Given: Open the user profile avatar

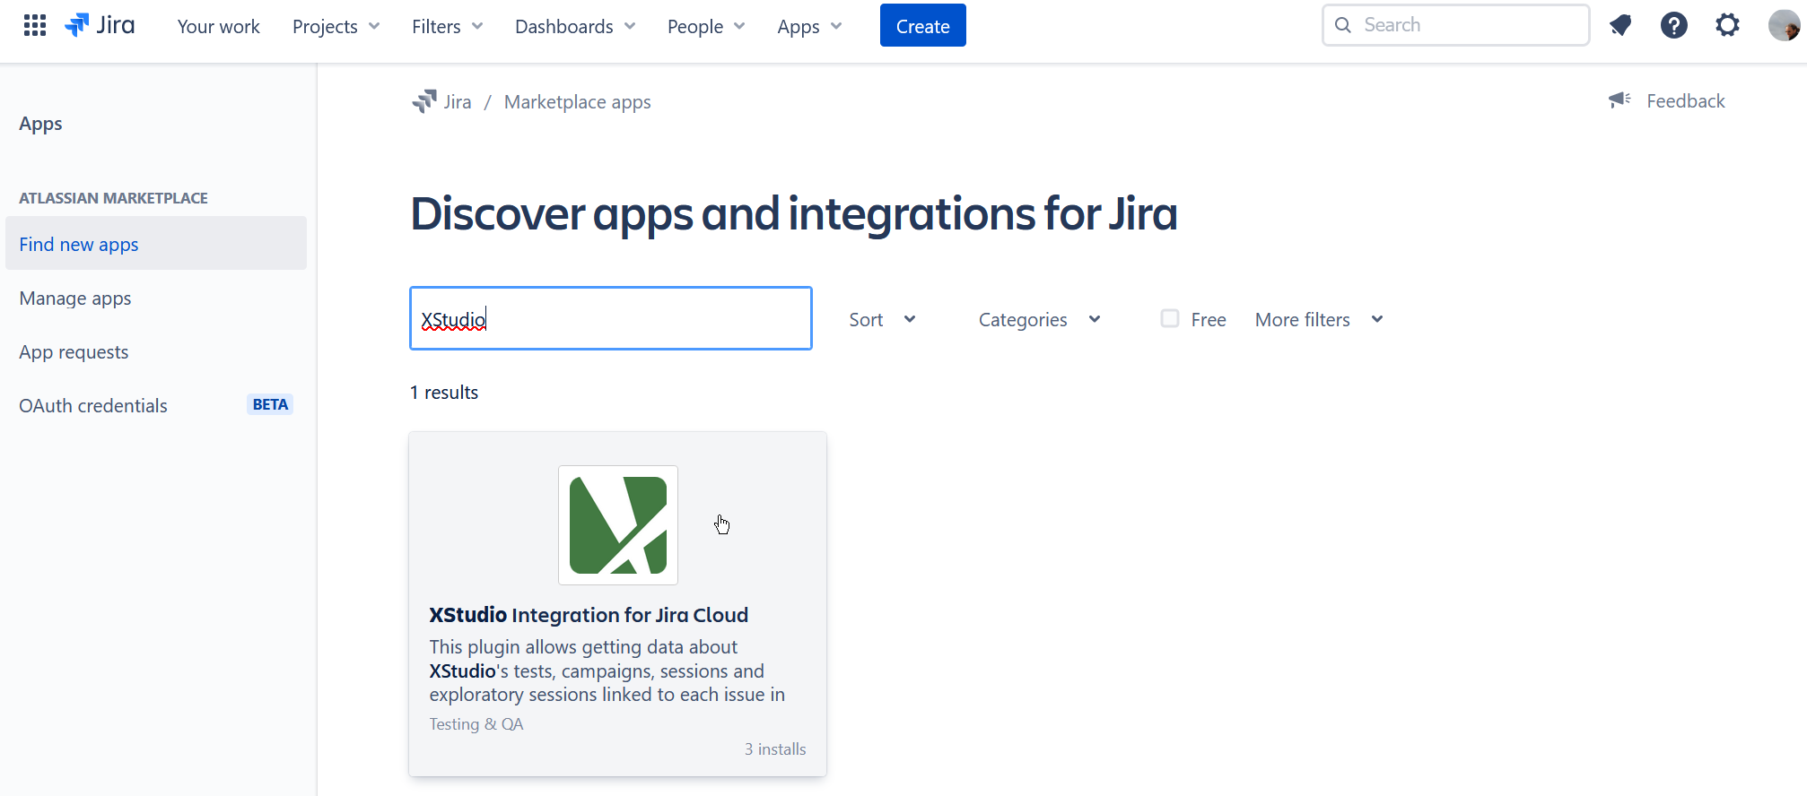Looking at the screenshot, I should (x=1784, y=25).
